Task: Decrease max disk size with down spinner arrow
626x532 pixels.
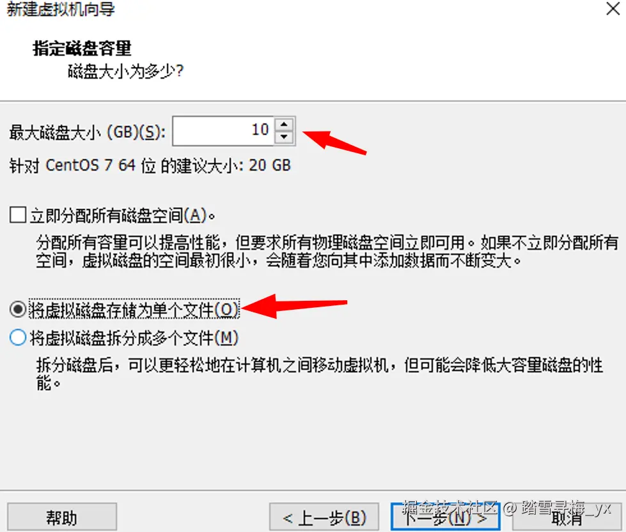Action: pyautogui.click(x=284, y=137)
